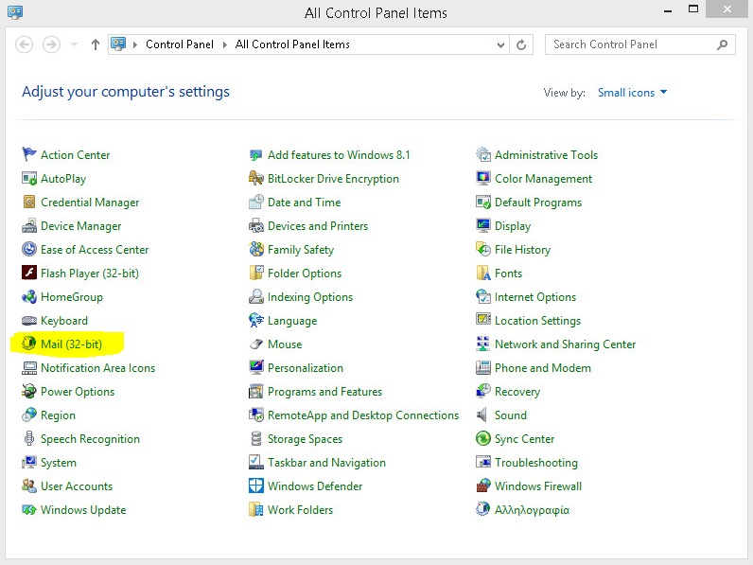Screen dimensions: 753x565
Task: Click the Storage Spaces icon
Action: 256,438
